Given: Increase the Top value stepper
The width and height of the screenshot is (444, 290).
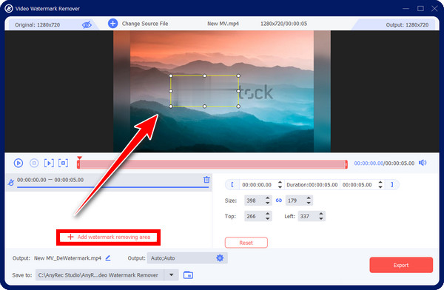Looking at the screenshot, I should [268, 214].
